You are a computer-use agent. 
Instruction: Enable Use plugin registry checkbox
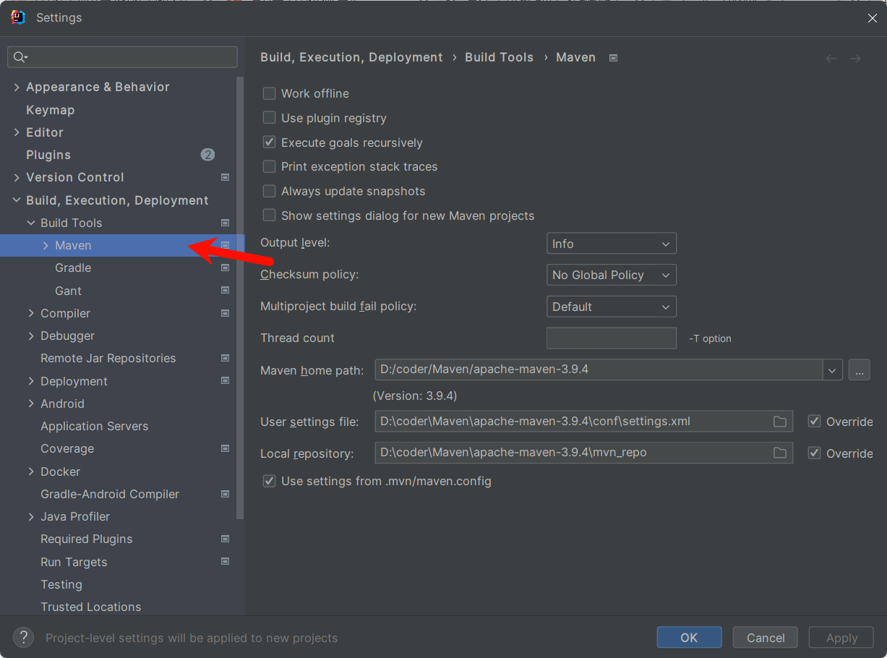269,118
